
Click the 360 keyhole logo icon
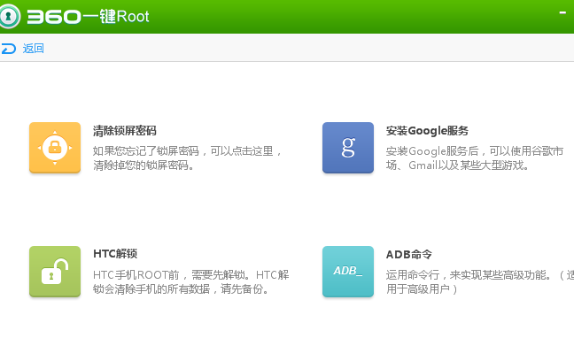coord(9,16)
